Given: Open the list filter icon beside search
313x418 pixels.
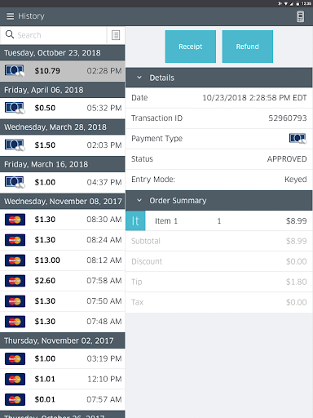Looking at the screenshot, I should 116,35.
